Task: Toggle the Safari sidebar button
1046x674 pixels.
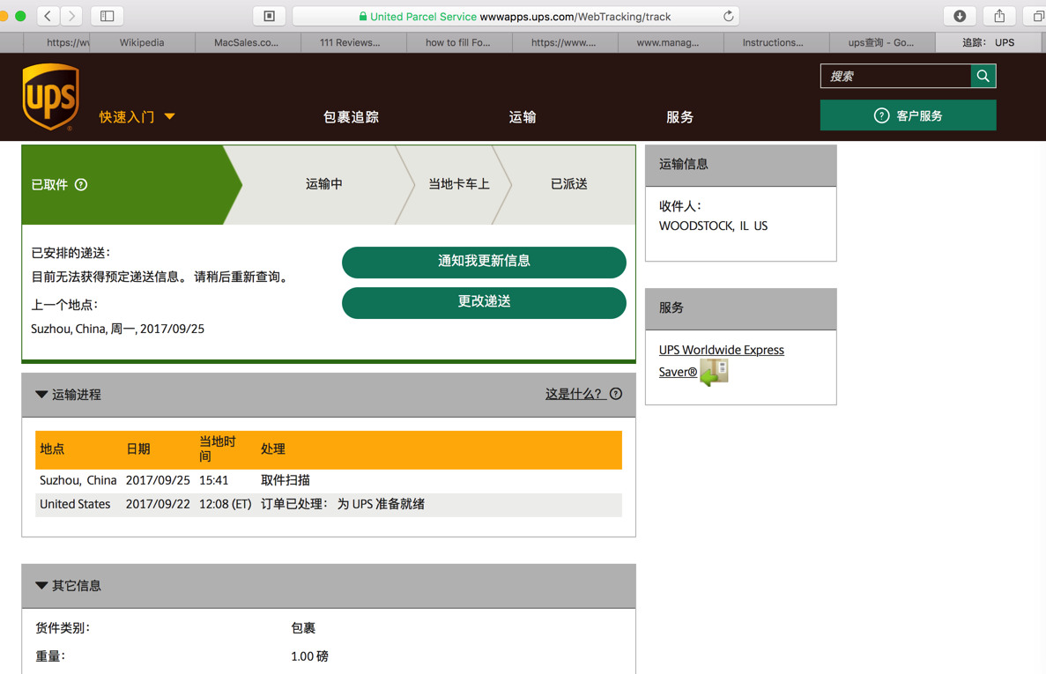Action: pyautogui.click(x=107, y=16)
